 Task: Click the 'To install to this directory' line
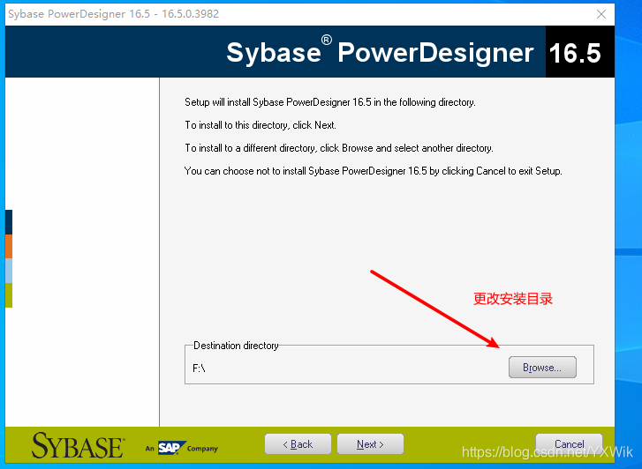click(x=261, y=125)
